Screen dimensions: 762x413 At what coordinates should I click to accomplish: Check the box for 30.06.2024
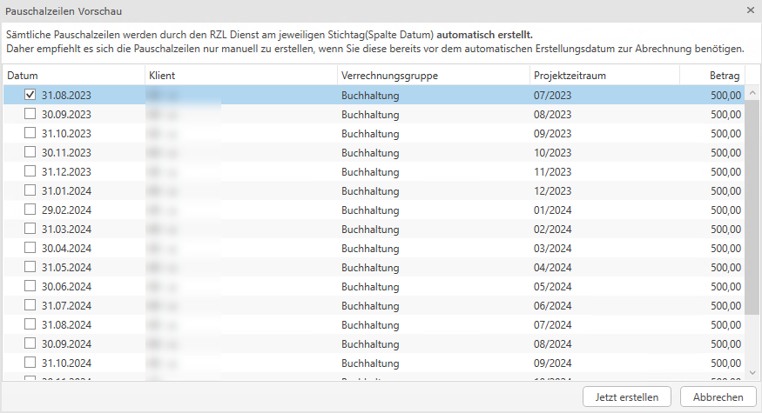[x=30, y=286]
